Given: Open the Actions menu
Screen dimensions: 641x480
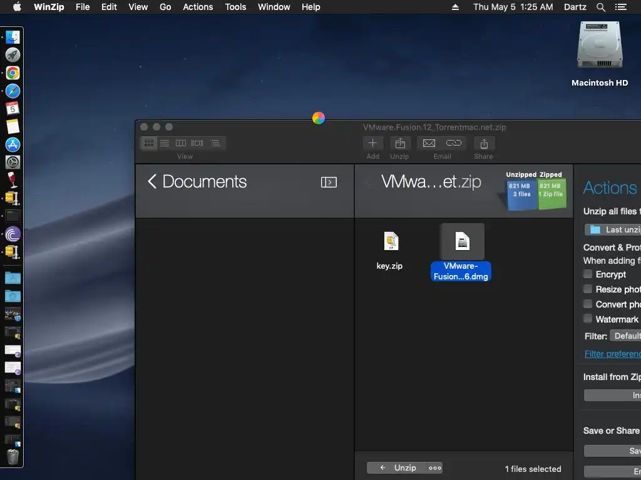Looking at the screenshot, I should coord(198,7).
